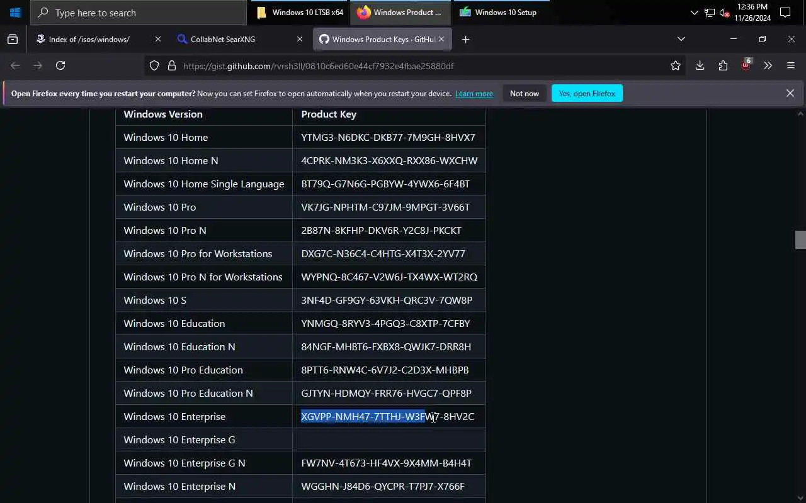The image size is (806, 503).
Task: Open the Firefox application menu
Action: [791, 65]
